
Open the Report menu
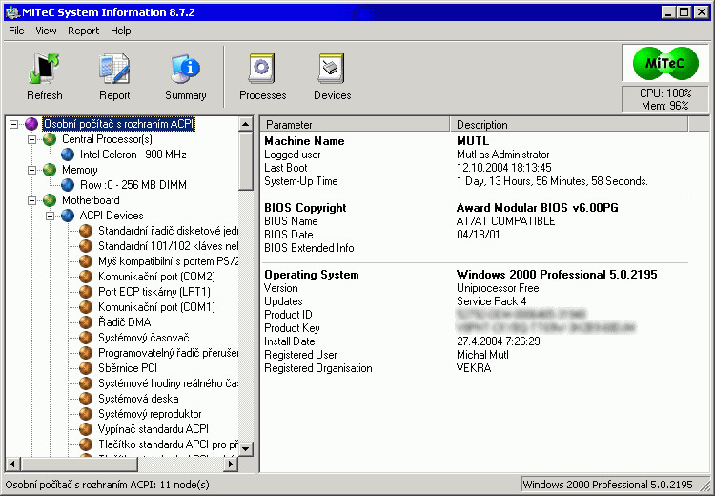click(84, 31)
